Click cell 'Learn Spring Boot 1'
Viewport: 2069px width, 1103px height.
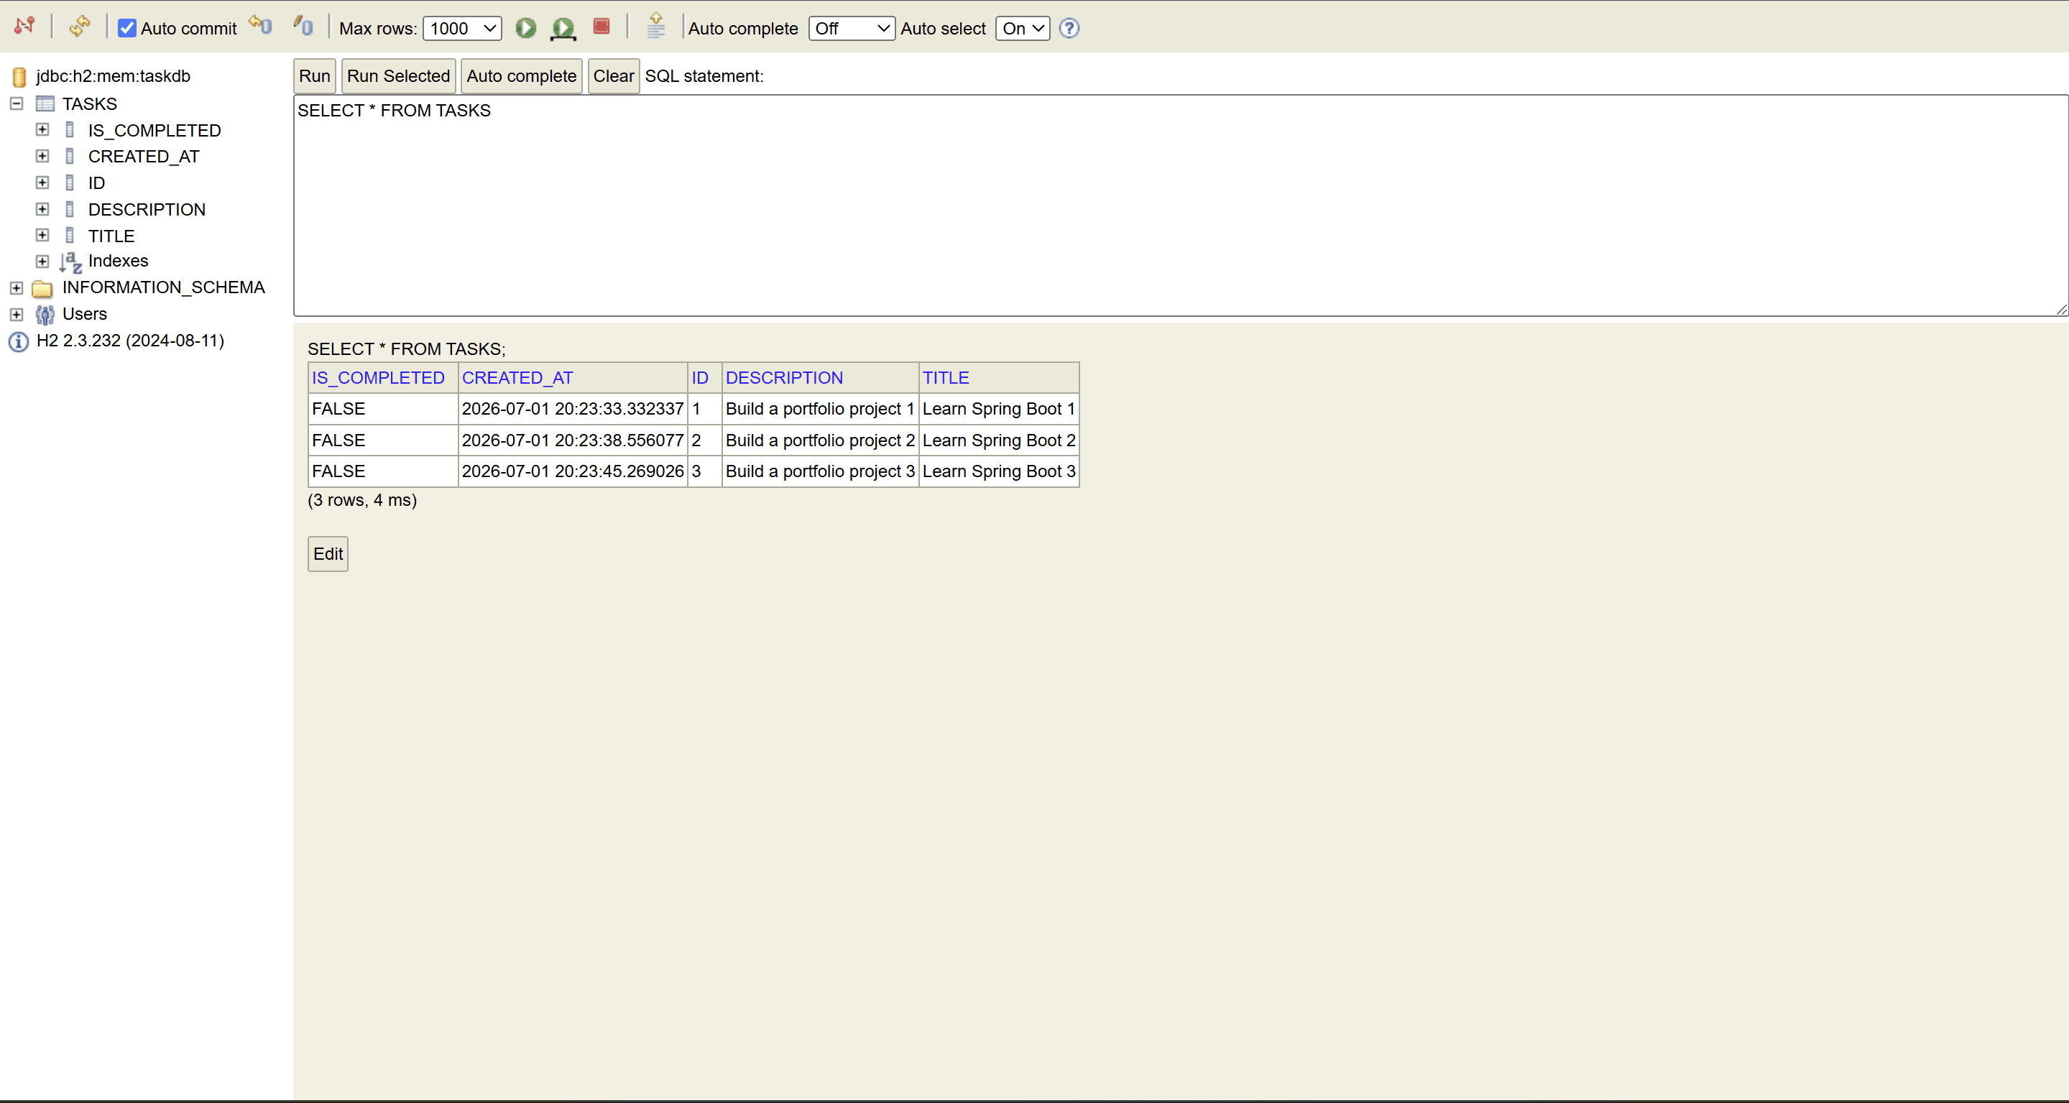coord(998,409)
